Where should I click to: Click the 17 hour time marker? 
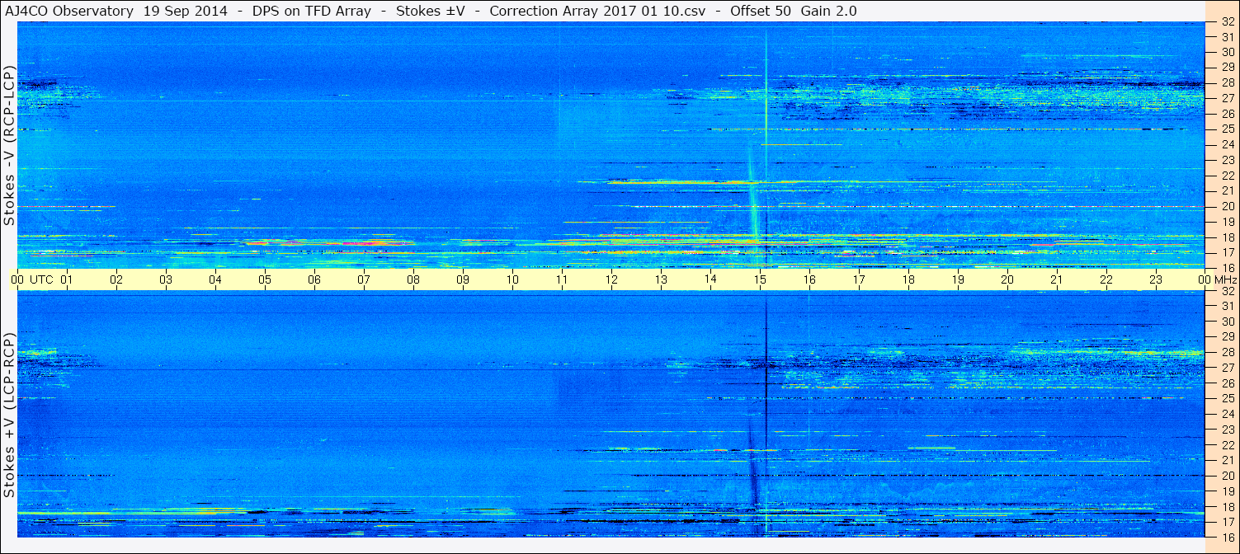(859, 279)
